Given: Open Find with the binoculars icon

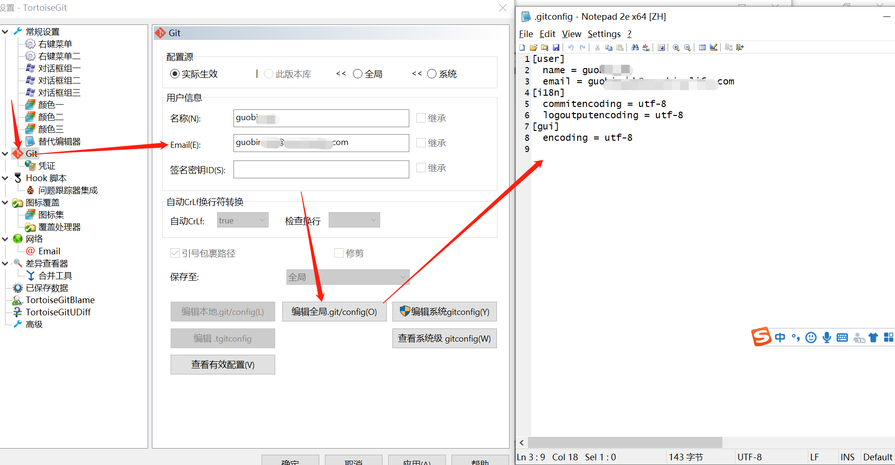Looking at the screenshot, I should [635, 47].
